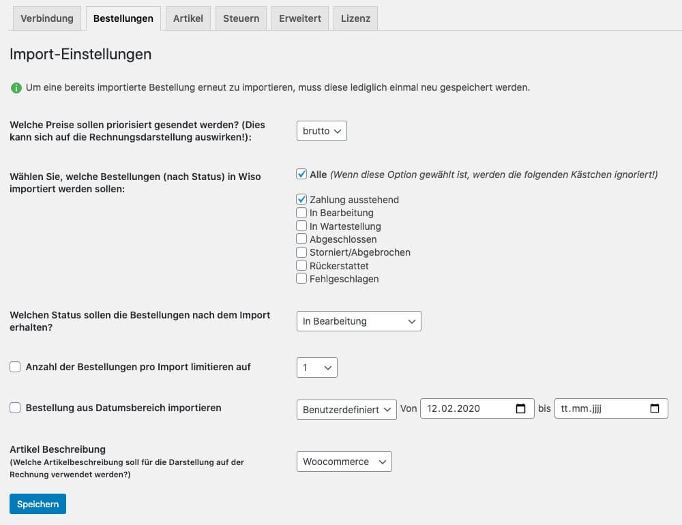Expand the Woocommerce description dropdown
Screen dimensions: 682x525
(344, 462)
